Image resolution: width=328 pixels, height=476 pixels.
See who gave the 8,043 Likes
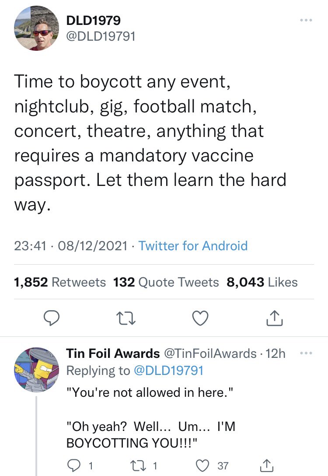point(262,283)
